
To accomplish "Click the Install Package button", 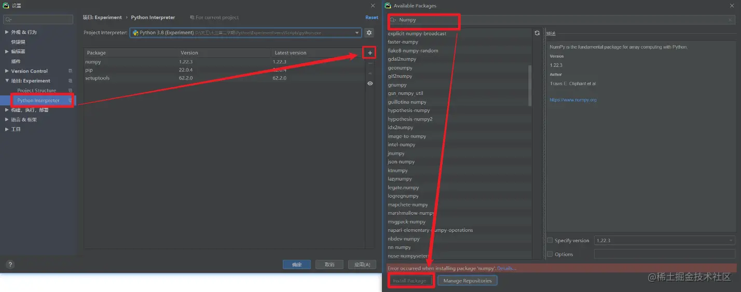I will [x=409, y=281].
